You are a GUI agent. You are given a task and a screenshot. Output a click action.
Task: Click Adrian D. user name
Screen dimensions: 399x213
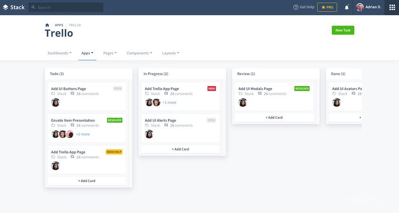pyautogui.click(x=373, y=7)
